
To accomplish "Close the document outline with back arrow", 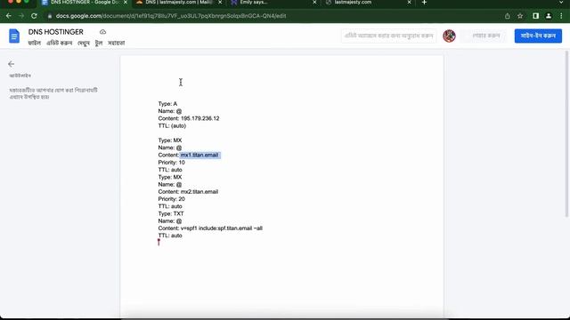I will tap(12, 64).
